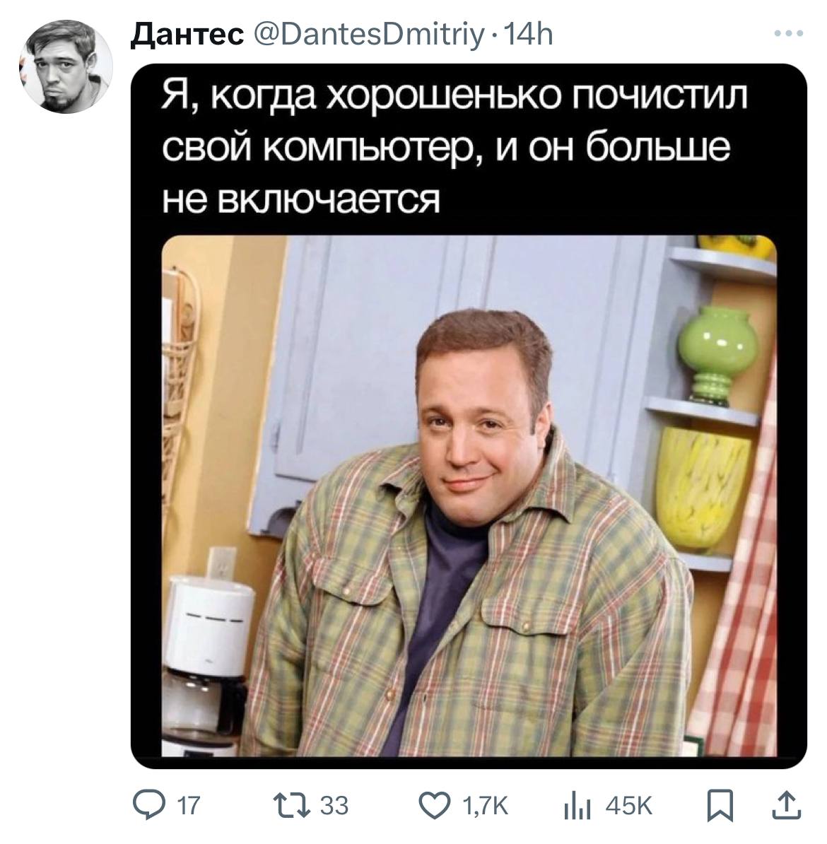The height and width of the screenshot is (844, 827).
Task: Repost using the retweet arrows icon
Action: click(x=292, y=806)
